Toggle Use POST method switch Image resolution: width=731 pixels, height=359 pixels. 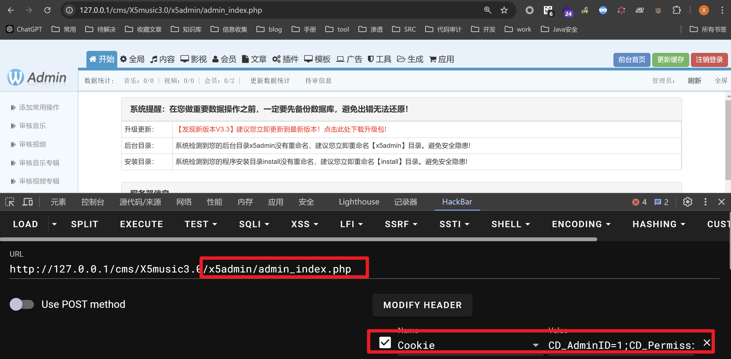pyautogui.click(x=22, y=304)
